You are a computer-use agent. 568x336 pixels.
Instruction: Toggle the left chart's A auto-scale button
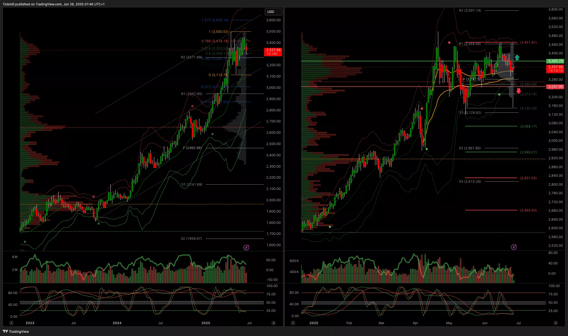[x=274, y=323]
